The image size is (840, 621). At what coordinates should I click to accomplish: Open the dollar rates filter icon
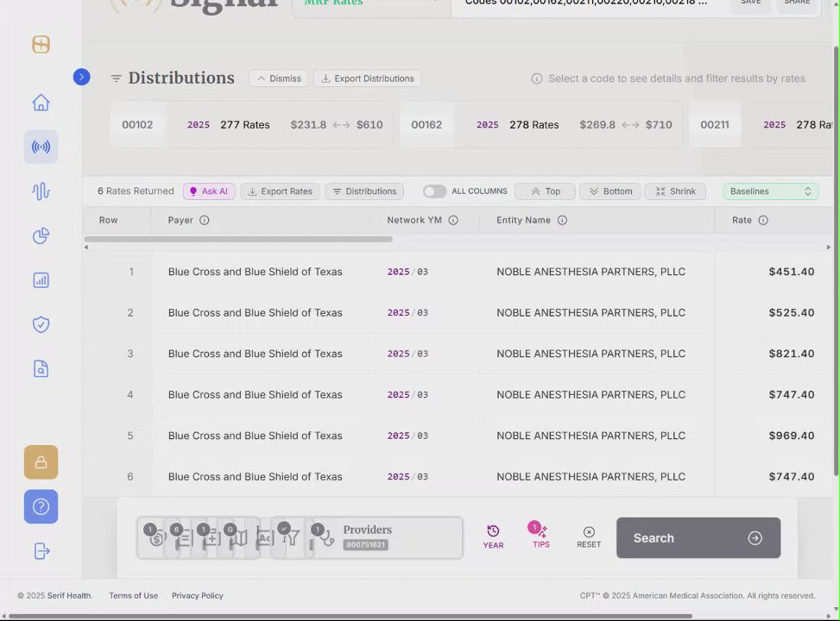pyautogui.click(x=156, y=537)
